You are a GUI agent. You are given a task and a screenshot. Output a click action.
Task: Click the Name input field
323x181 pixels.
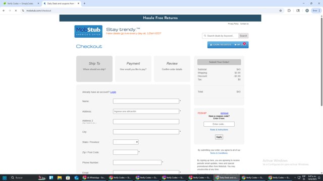tap(146, 101)
